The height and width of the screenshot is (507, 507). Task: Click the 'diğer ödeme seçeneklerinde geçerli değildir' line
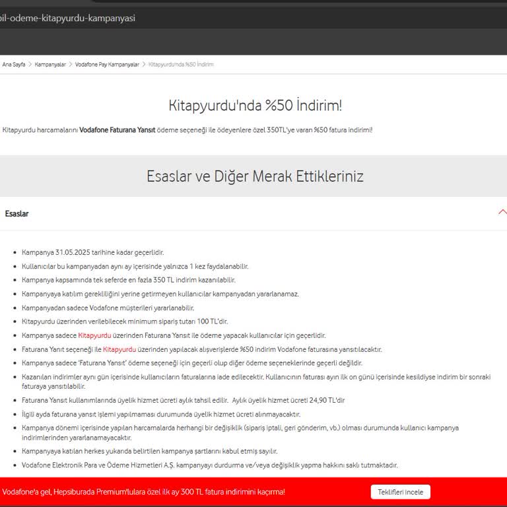(191, 363)
